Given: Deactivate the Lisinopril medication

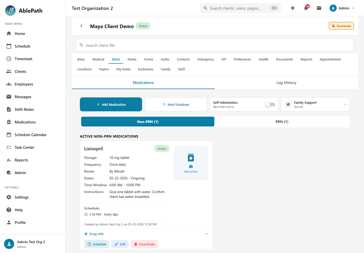Looking at the screenshot, I should [x=144, y=244].
